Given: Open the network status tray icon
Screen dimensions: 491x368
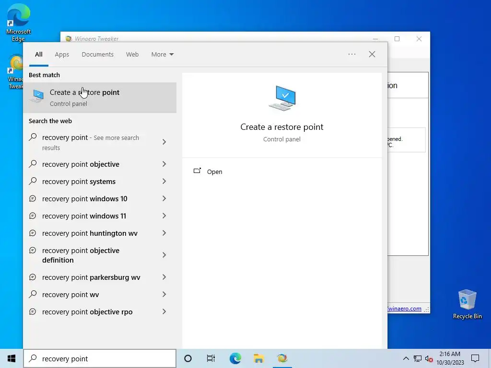Looking at the screenshot, I should pyautogui.click(x=418, y=358).
